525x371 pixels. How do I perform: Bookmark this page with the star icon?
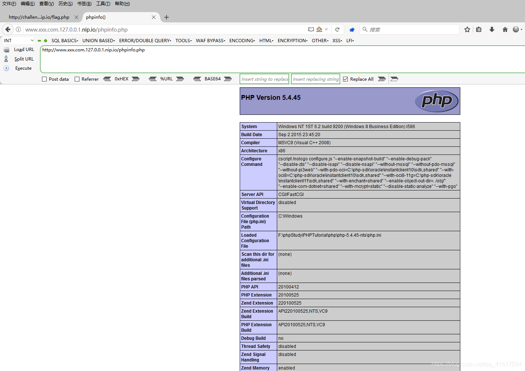[x=467, y=29]
